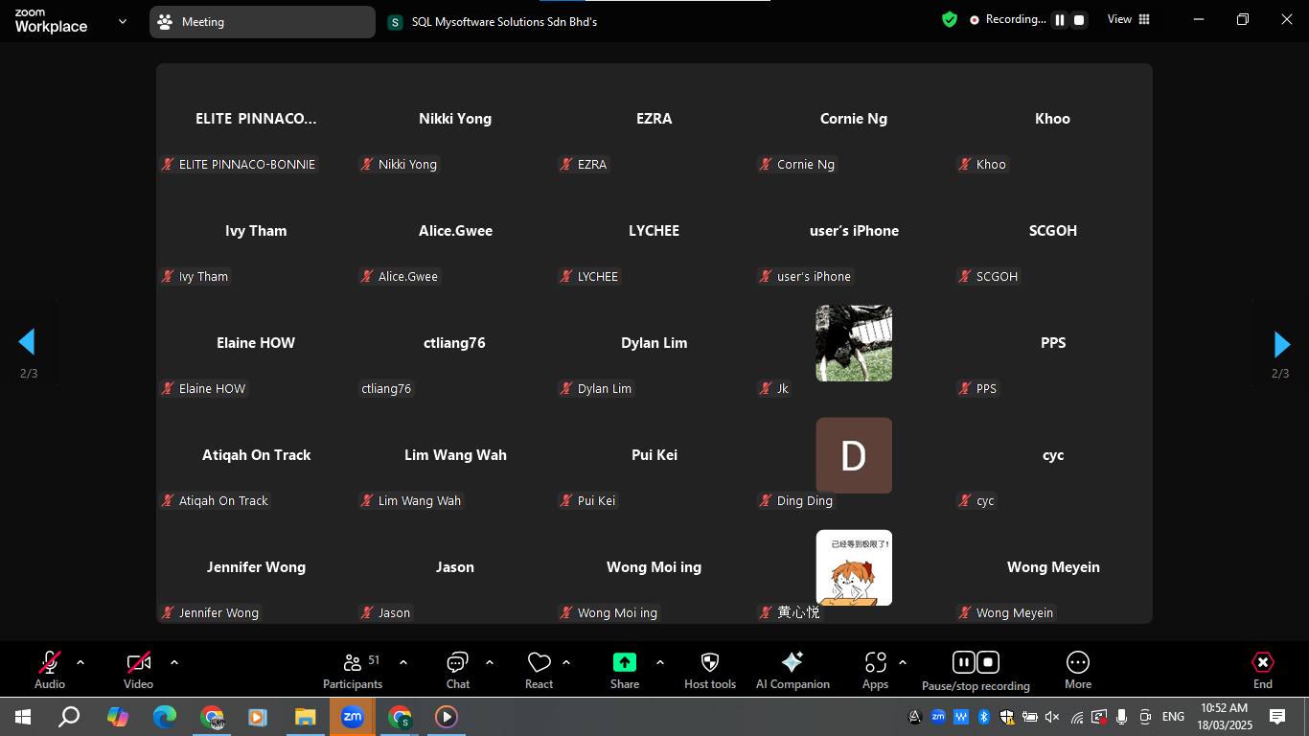Screen dimensions: 1309x736
Task: Expand the audio settings arrow
Action: pyautogui.click(x=80, y=662)
